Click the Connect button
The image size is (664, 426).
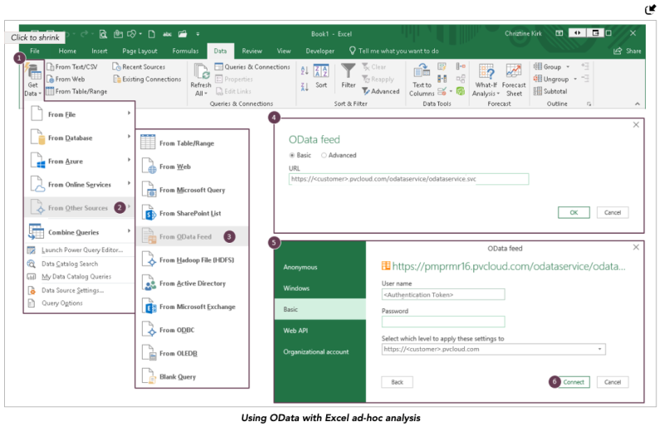pos(574,382)
